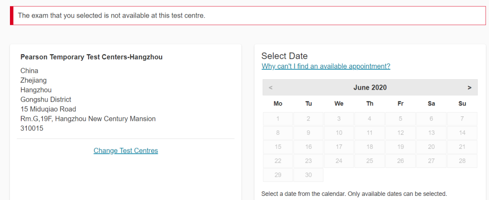Open 'Why can't I find an available appointment?'
Viewport: 489px width, 200px height.
pyautogui.click(x=326, y=66)
